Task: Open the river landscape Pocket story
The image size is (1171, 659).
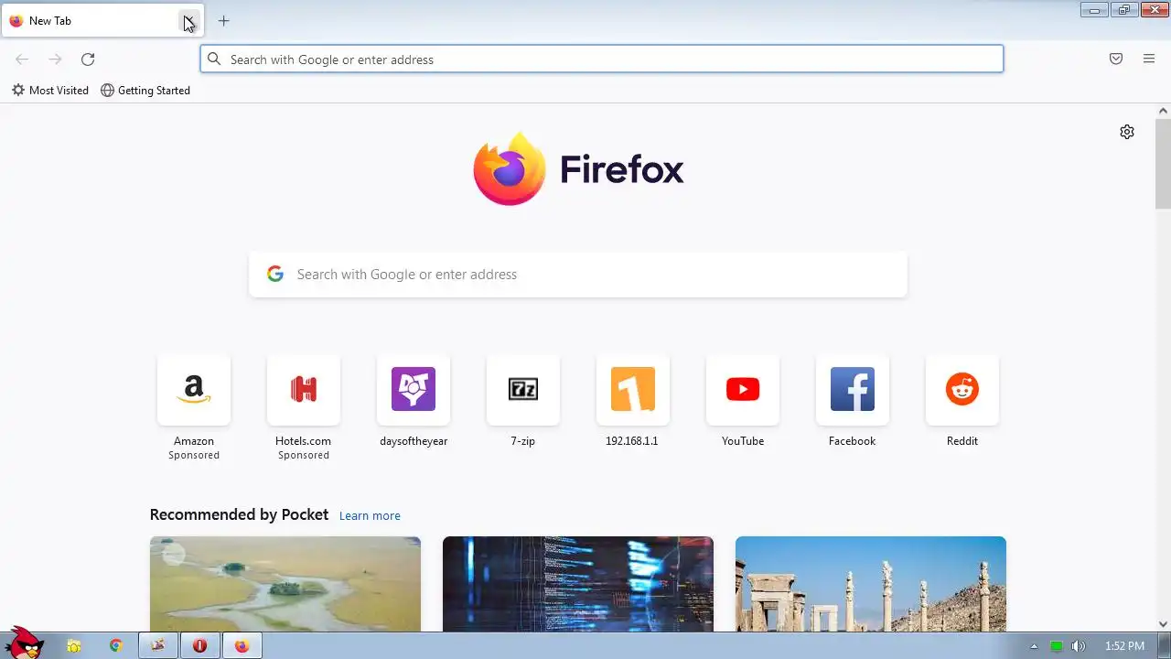Action: (x=285, y=584)
